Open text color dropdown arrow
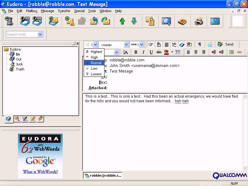Viewport: 248px width, 186px height. tap(172, 52)
